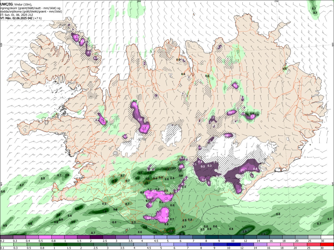The width and height of the screenshot is (334, 250).
Task: Click the upper legend swatch for 2.5–3
Action: pos(109,237)
